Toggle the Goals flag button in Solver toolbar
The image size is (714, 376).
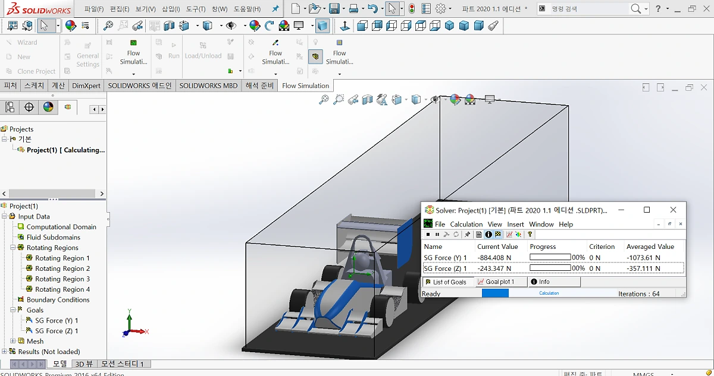click(498, 235)
